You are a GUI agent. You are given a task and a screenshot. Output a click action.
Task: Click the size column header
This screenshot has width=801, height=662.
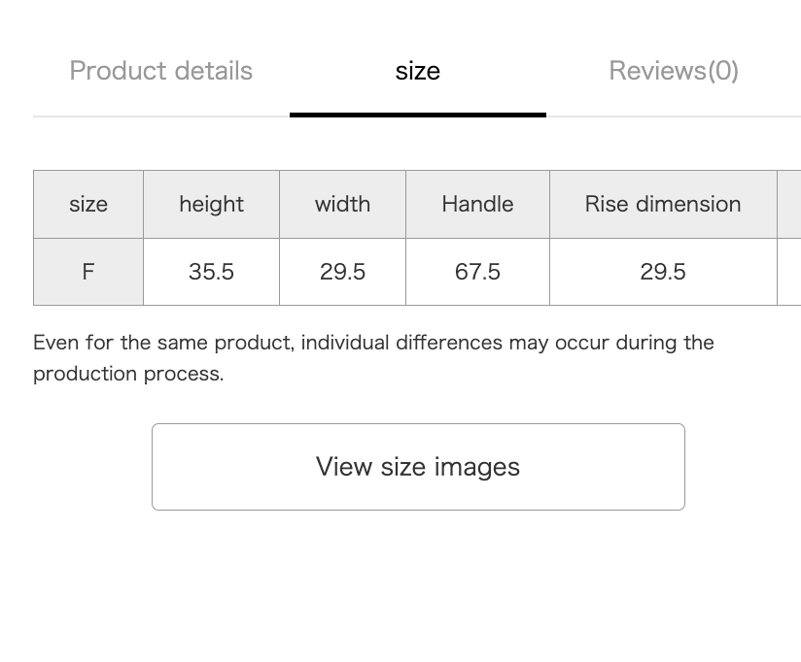(88, 204)
